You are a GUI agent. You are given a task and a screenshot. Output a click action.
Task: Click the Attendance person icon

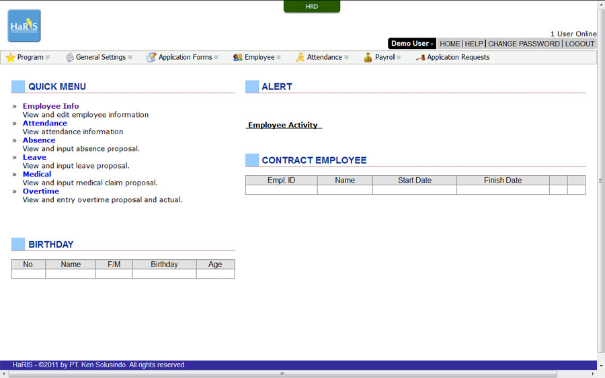(300, 58)
